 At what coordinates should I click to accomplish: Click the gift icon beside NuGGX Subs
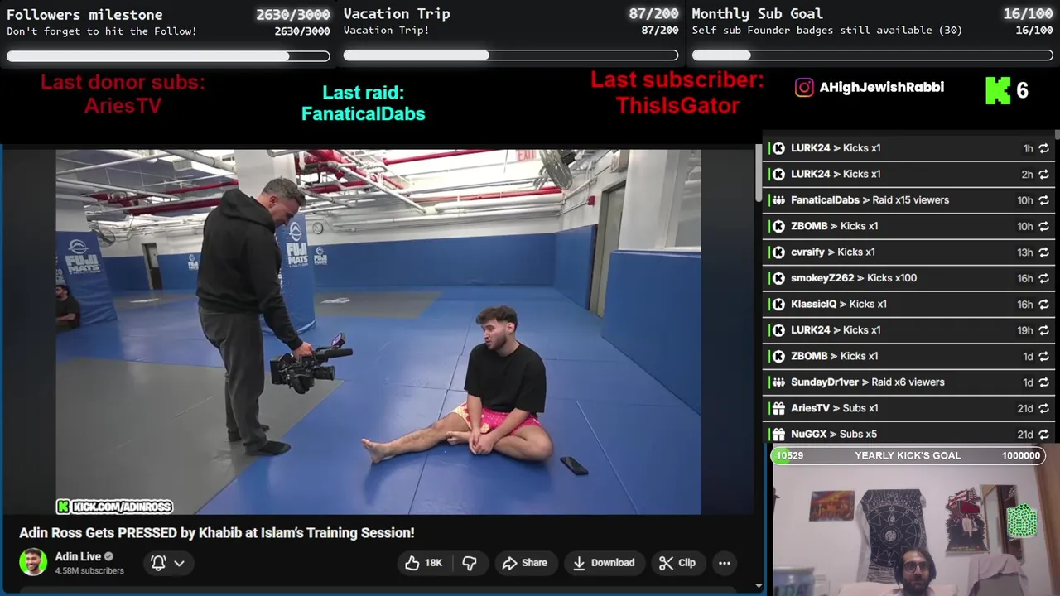[x=778, y=434]
